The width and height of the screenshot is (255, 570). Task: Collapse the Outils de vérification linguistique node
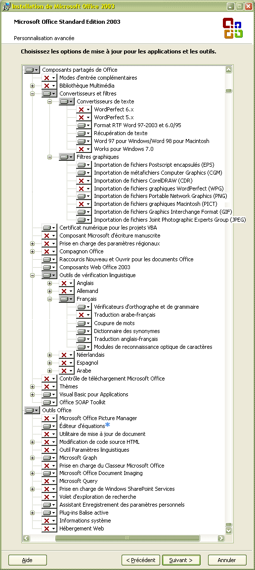32,276
